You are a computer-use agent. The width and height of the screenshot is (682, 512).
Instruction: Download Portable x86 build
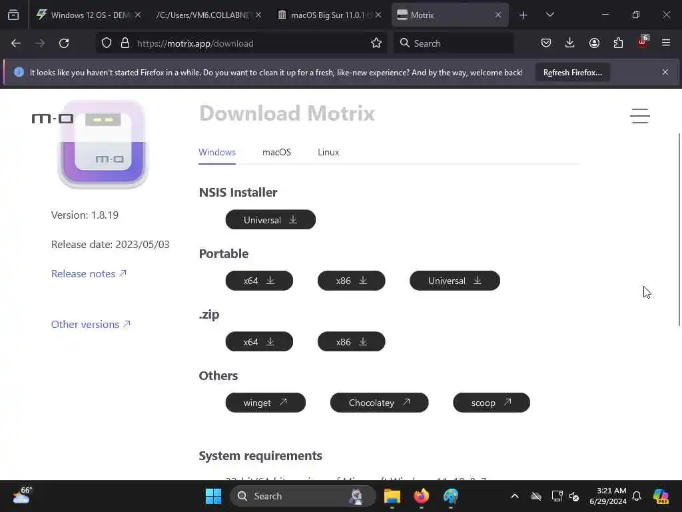(x=352, y=281)
